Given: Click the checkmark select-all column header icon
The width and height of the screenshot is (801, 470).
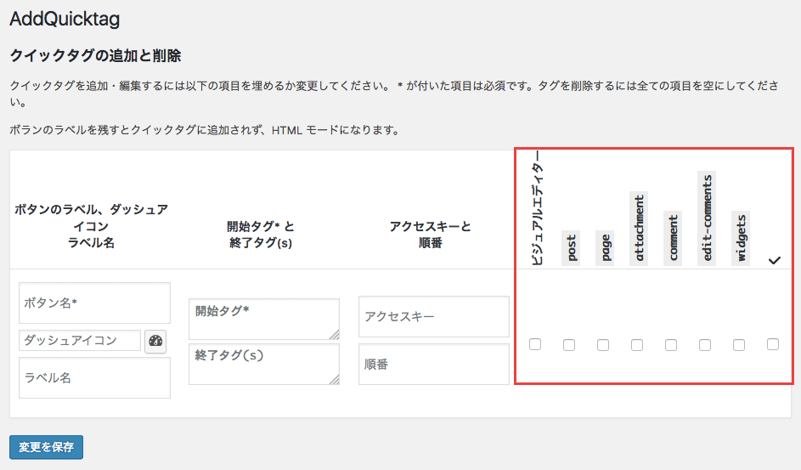Looking at the screenshot, I should pos(775,261).
